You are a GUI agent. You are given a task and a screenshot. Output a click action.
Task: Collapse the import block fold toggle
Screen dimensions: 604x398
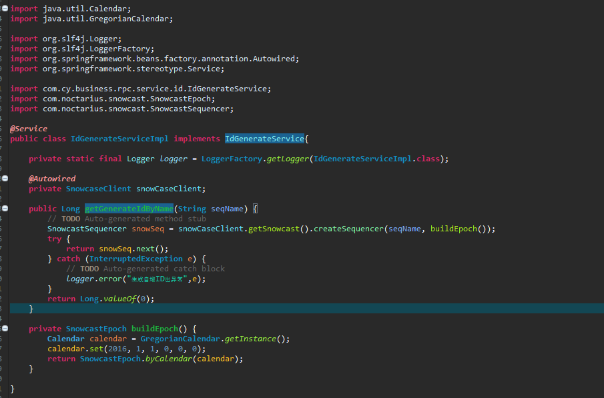[x=5, y=9]
